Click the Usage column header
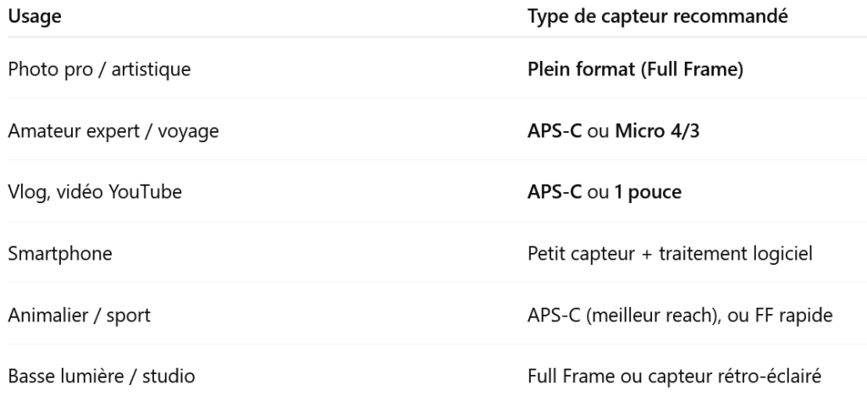This screenshot has width=867, height=396. coord(34,16)
